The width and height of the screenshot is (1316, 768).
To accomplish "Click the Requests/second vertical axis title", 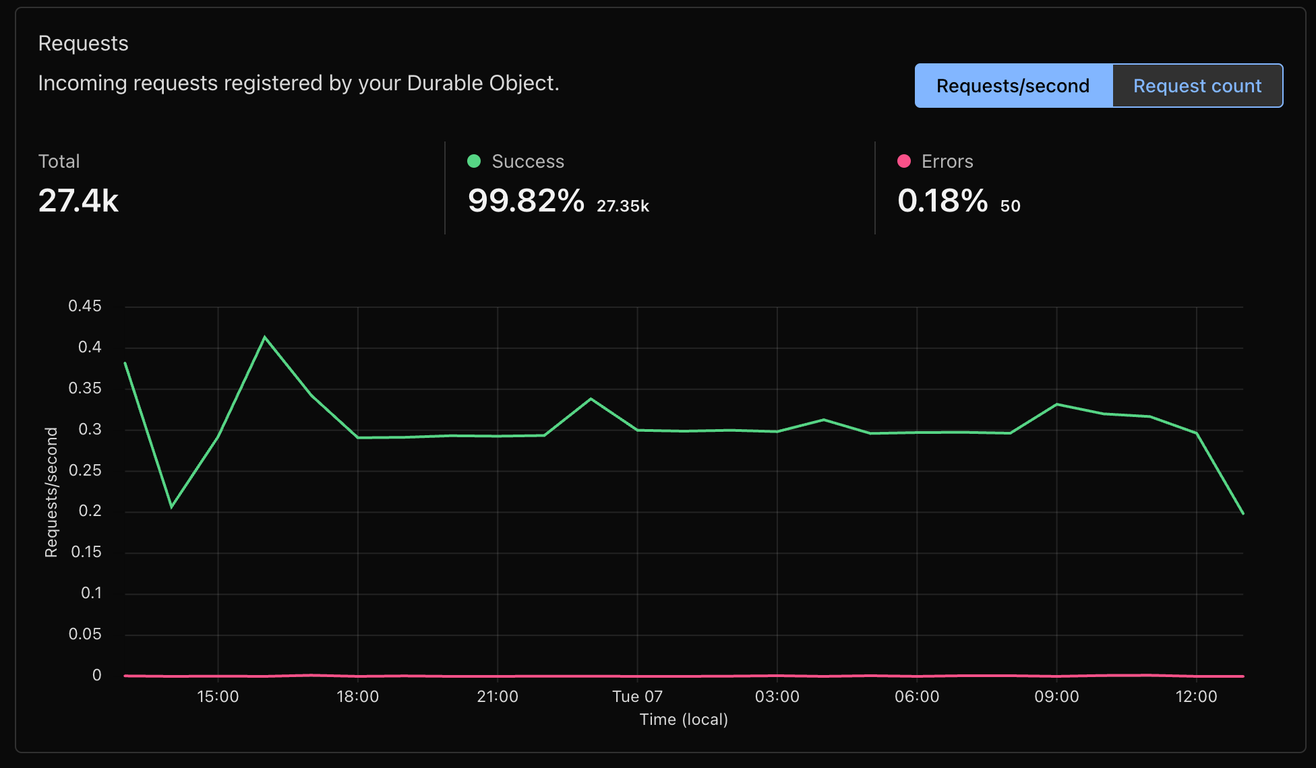I will coord(51,492).
